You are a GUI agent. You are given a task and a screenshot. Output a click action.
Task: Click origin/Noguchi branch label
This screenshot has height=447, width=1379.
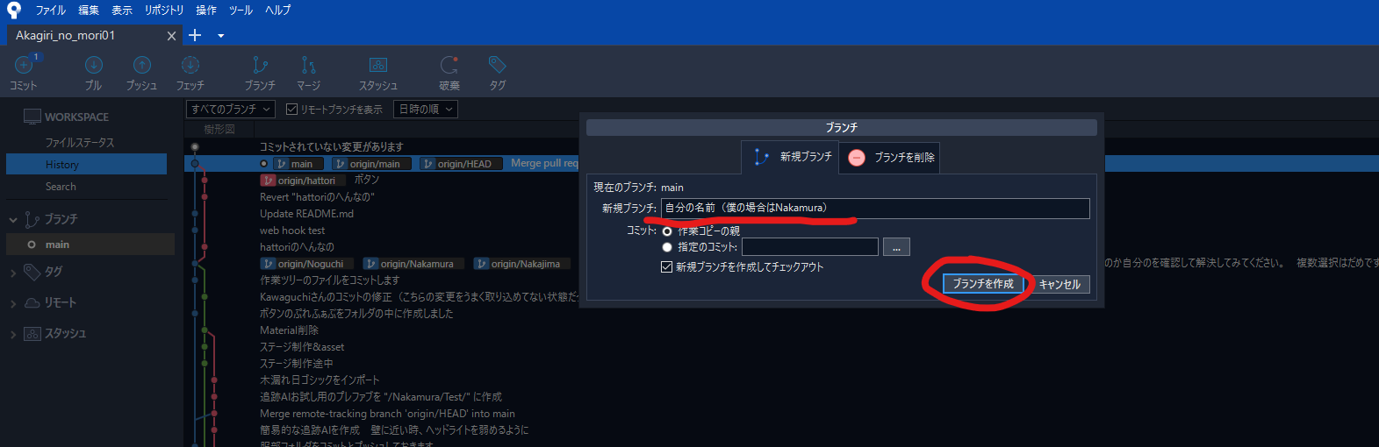307,264
